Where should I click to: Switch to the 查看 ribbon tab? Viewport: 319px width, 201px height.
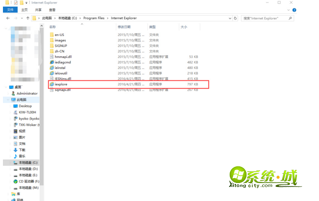pyautogui.click(x=52, y=10)
